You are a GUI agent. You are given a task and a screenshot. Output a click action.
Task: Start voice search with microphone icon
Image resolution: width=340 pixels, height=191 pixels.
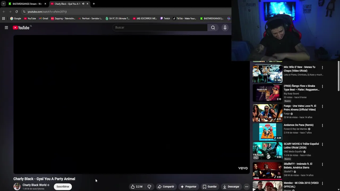[225, 28]
